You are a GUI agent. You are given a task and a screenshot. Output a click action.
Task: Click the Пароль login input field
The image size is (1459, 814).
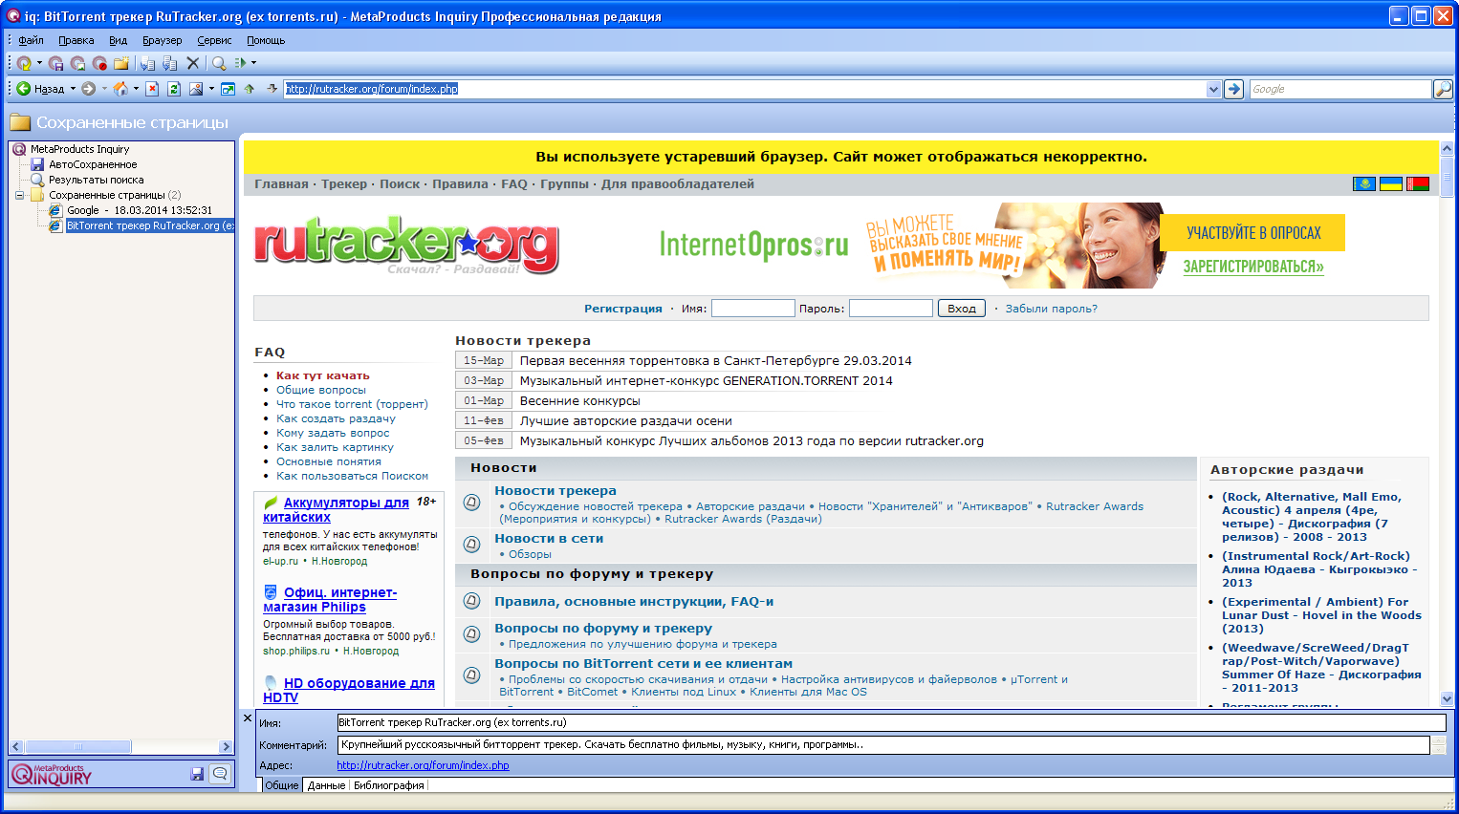(891, 308)
